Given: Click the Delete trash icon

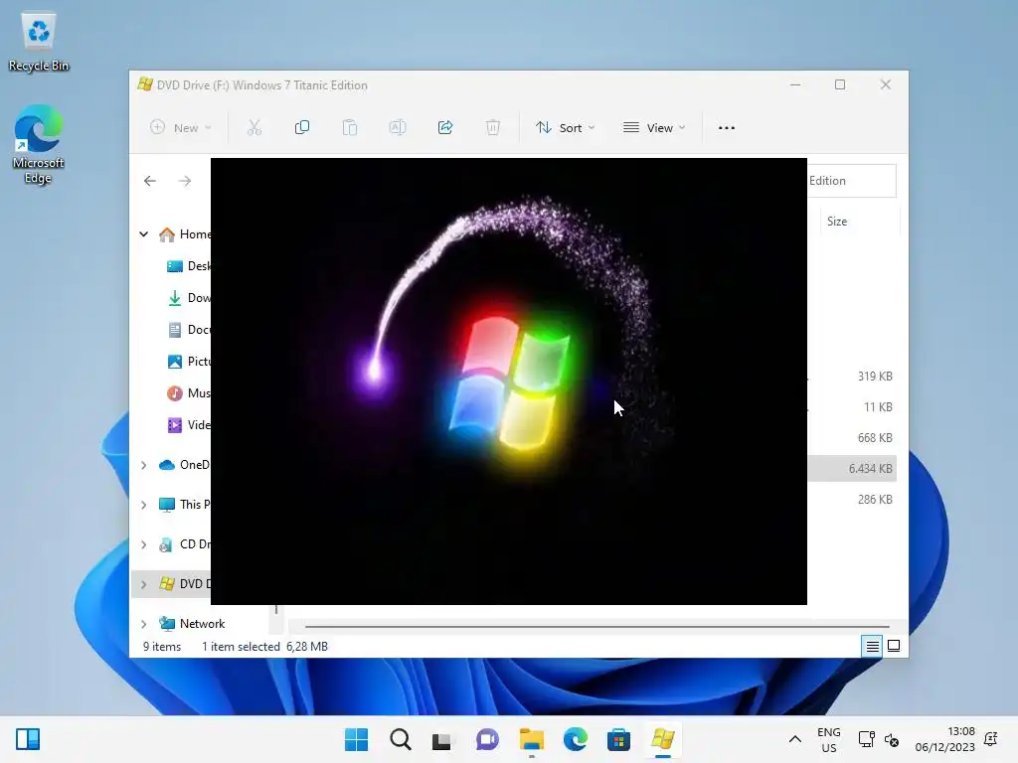Looking at the screenshot, I should tap(493, 128).
